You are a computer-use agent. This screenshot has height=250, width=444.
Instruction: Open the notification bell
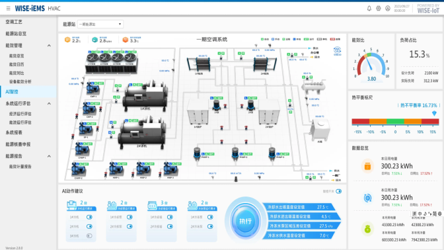[369, 9]
